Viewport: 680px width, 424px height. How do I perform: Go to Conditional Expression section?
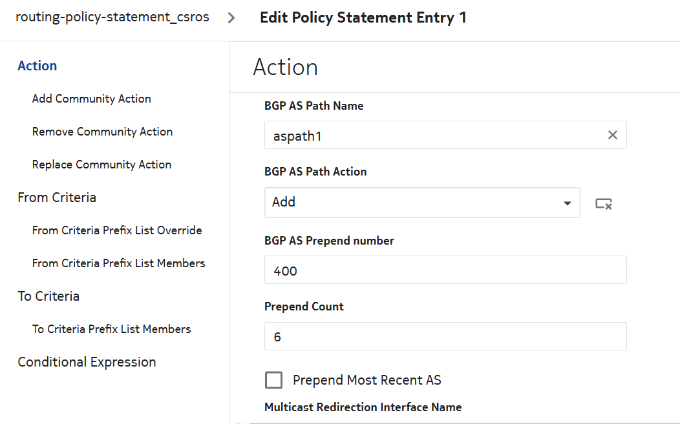(87, 362)
